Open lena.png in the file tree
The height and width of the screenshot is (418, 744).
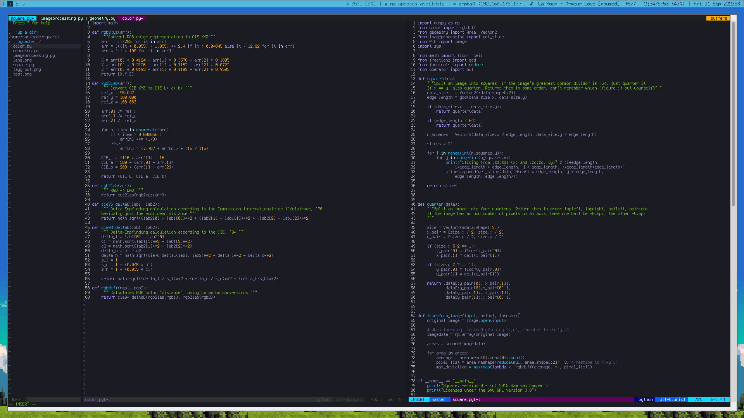click(x=22, y=60)
